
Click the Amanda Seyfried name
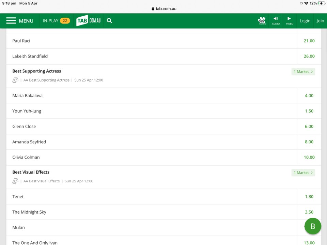coord(29,142)
